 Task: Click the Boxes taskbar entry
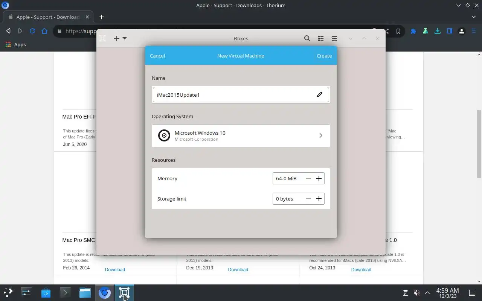[x=124, y=292]
